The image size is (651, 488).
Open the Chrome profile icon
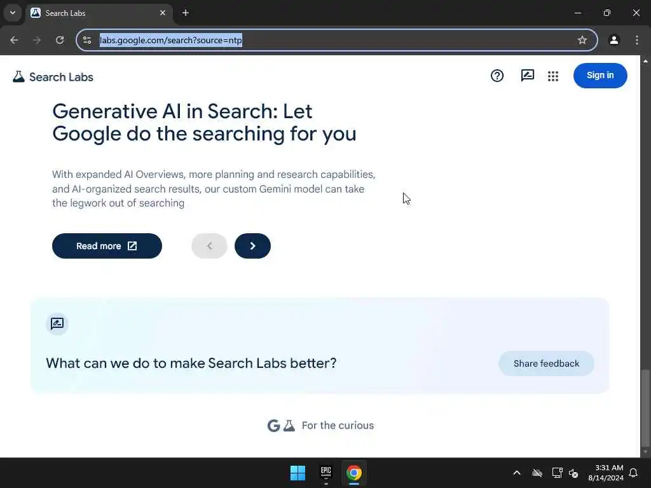pos(614,40)
